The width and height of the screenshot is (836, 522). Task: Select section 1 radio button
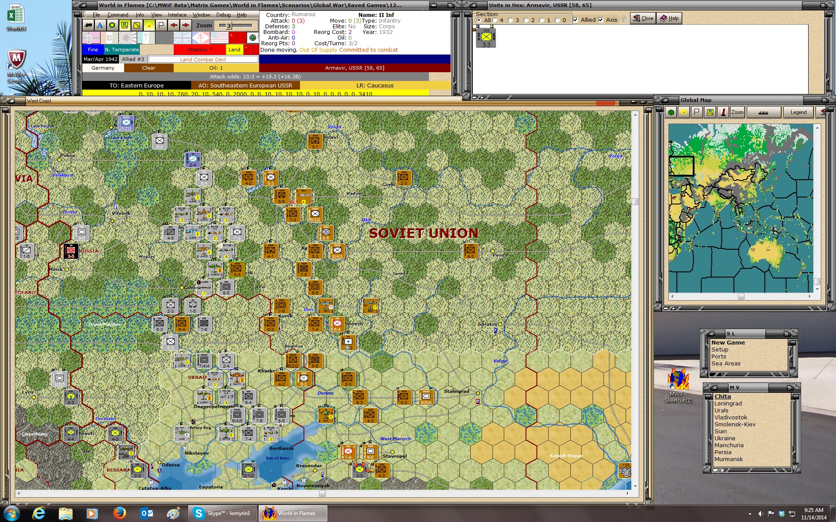542,20
